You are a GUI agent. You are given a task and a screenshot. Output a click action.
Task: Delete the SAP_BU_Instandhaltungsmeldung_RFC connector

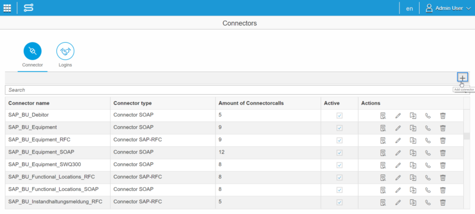(442, 203)
